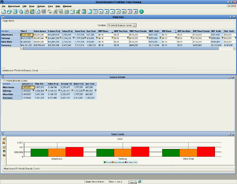Click the MDF Fixed Funds column header
The width and height of the screenshot is (237, 184).
tap(139, 31)
